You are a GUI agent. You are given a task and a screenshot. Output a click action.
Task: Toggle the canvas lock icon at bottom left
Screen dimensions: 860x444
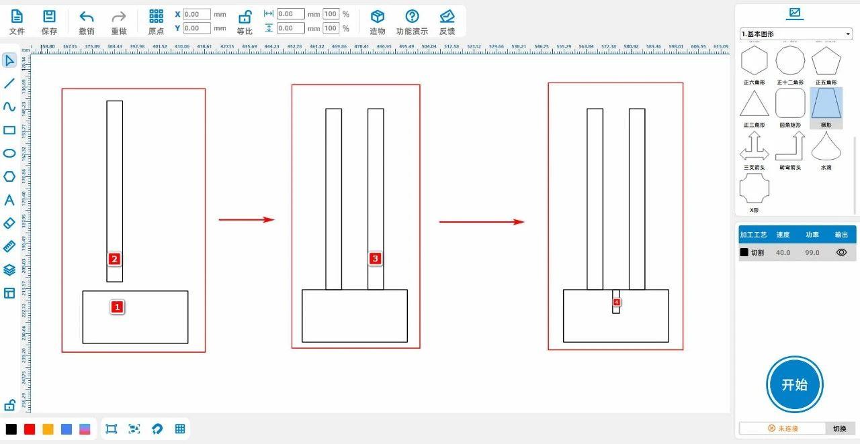[x=9, y=405]
